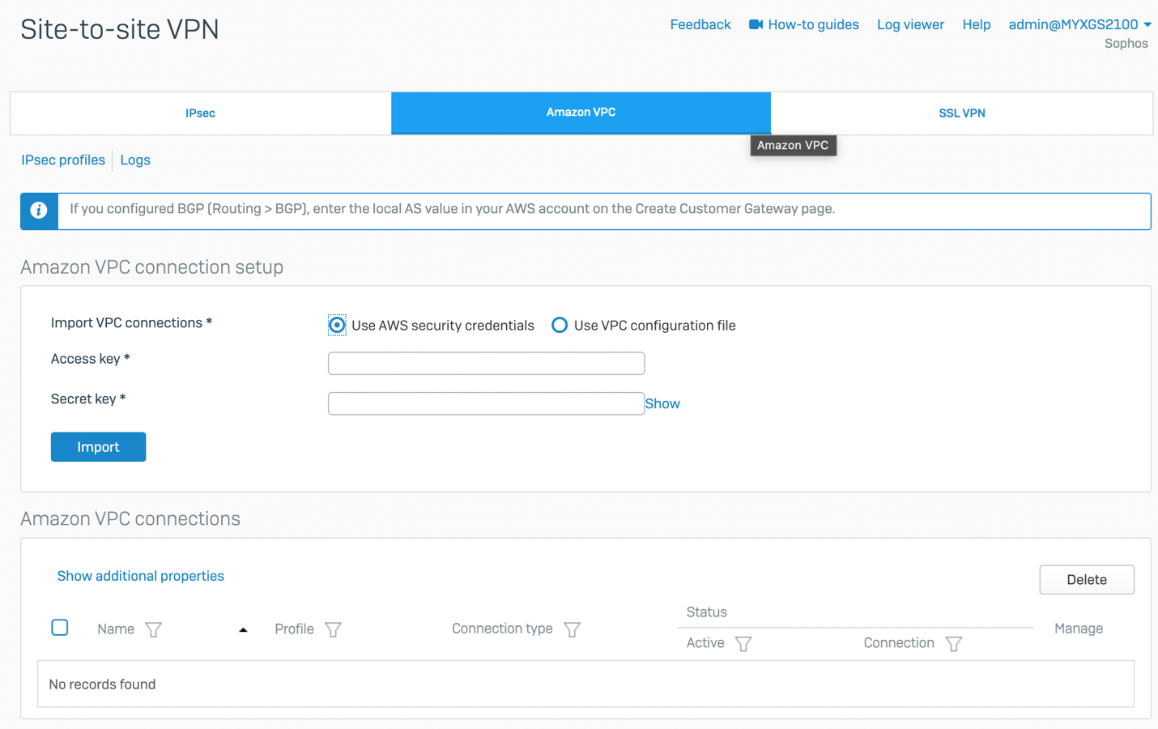Click the Name column filter icon
This screenshot has width=1158, height=729.
click(153, 629)
